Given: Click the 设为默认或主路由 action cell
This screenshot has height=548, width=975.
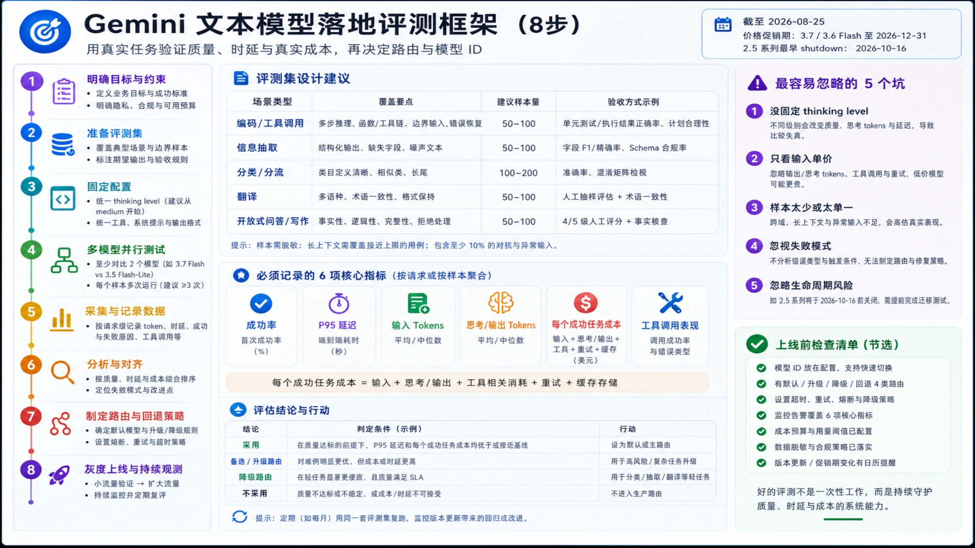Looking at the screenshot, I should pyautogui.click(x=641, y=445).
